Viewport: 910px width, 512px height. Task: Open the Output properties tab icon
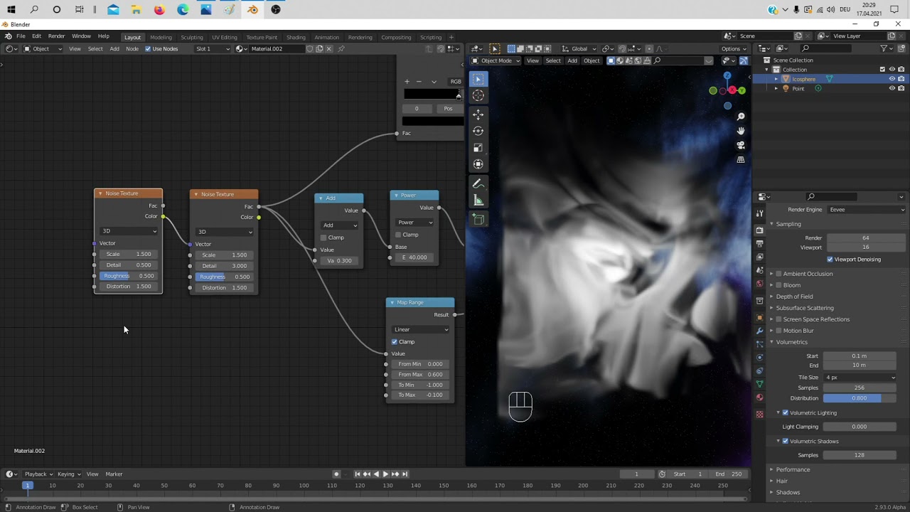[x=759, y=244]
